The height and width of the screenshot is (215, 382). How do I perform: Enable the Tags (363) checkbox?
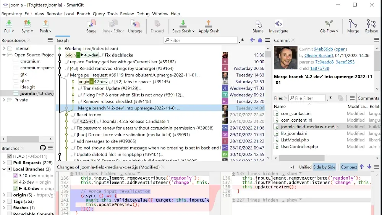(x=10, y=201)
